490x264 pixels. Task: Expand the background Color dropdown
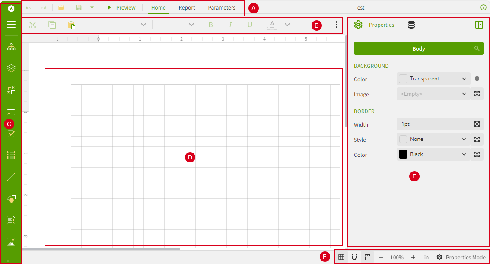433,79
